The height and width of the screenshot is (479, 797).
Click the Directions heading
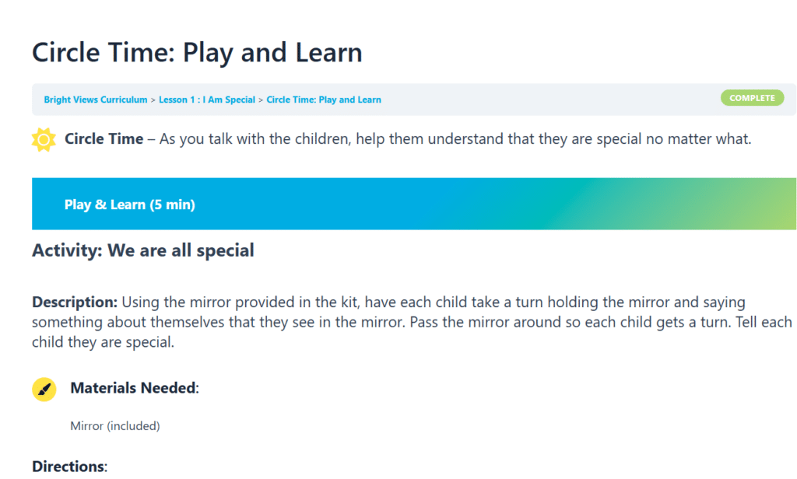point(69,467)
